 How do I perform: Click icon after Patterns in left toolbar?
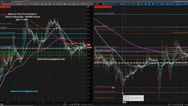pyautogui.click(x=91, y=4)
